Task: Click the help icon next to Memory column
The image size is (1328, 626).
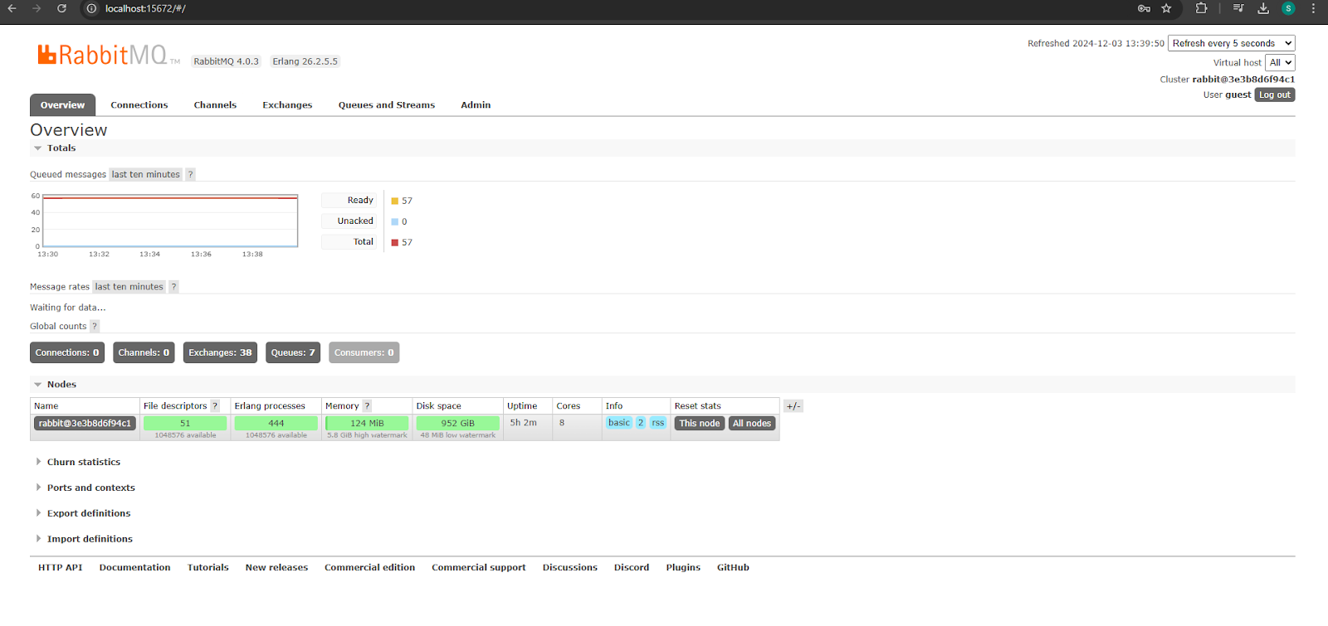Action: pyautogui.click(x=367, y=406)
